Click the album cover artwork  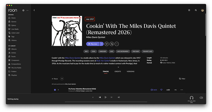[x=67, y=31]
